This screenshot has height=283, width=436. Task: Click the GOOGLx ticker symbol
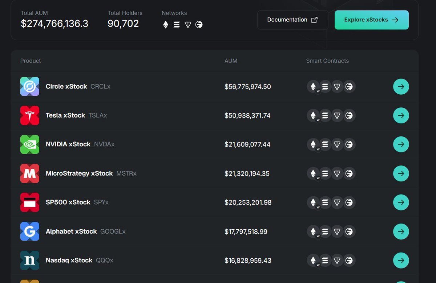[x=113, y=231]
